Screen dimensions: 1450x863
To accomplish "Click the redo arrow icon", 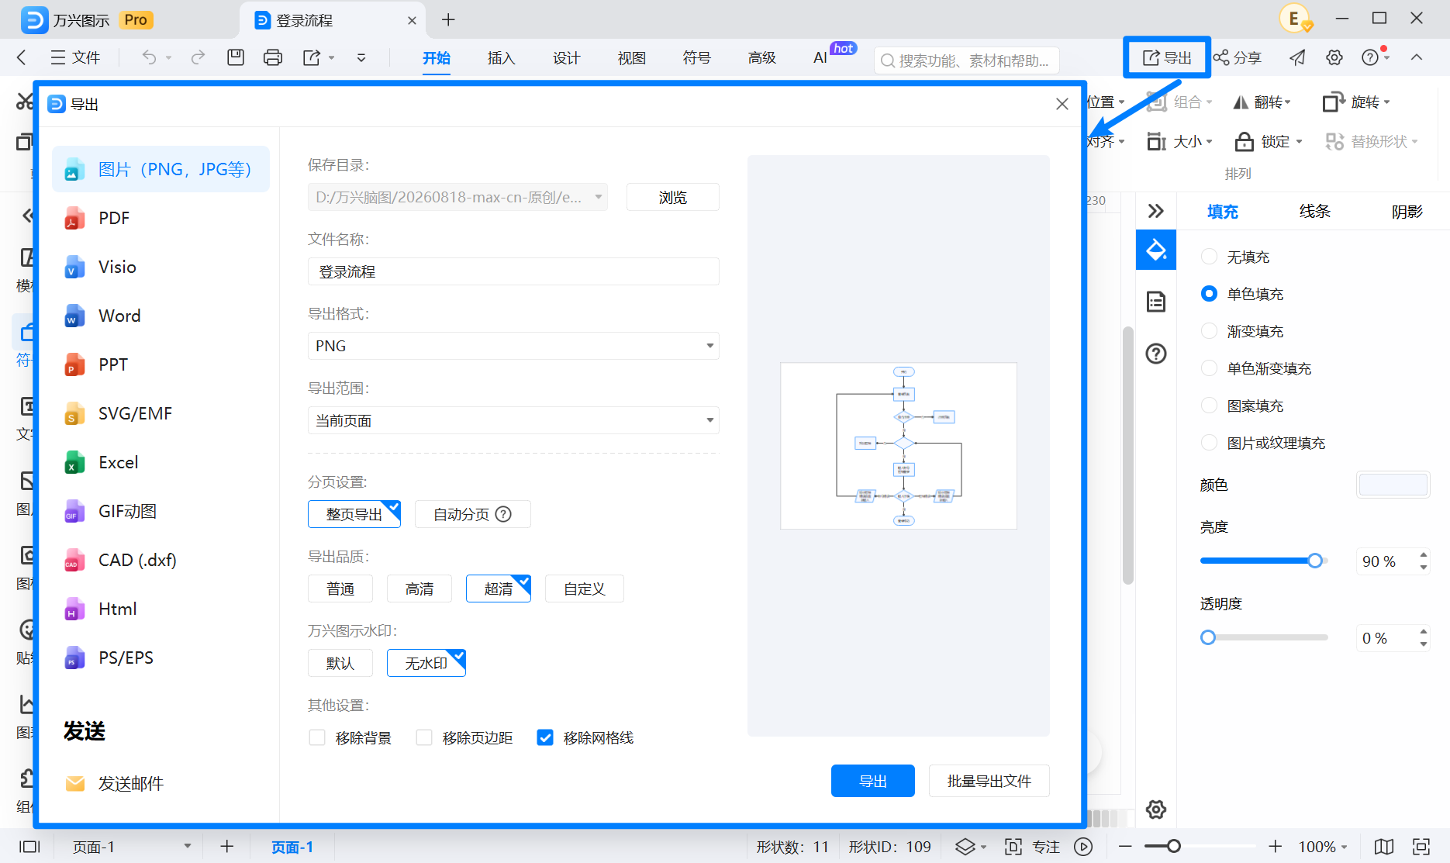I will [x=199, y=57].
